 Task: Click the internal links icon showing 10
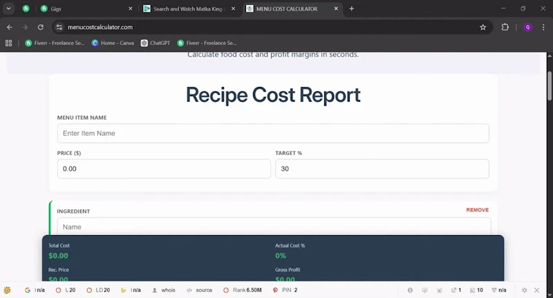[x=476, y=290]
